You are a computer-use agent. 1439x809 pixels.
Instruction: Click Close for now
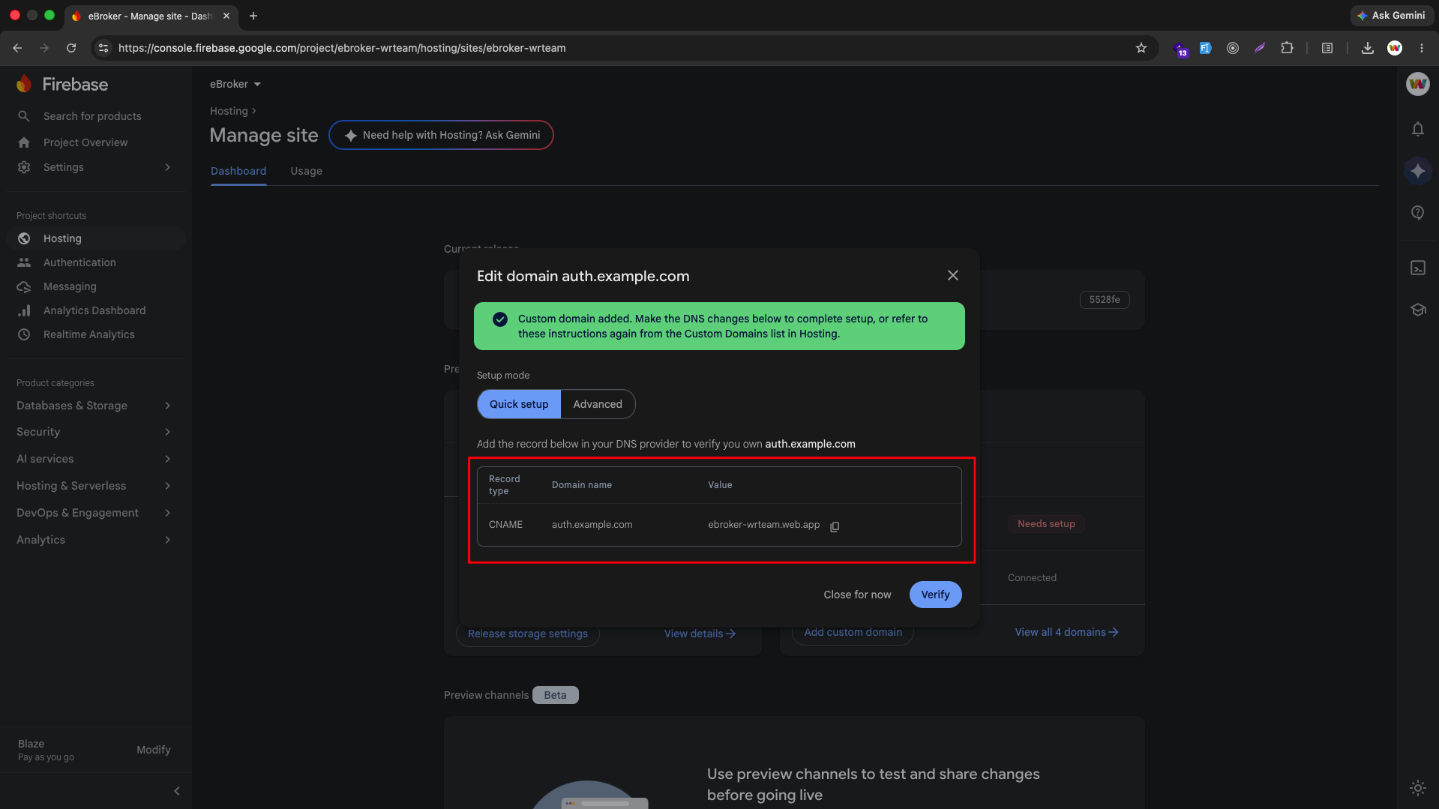857,595
